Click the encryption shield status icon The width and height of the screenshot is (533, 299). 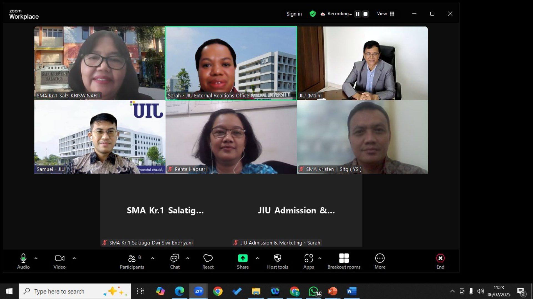[313, 14]
